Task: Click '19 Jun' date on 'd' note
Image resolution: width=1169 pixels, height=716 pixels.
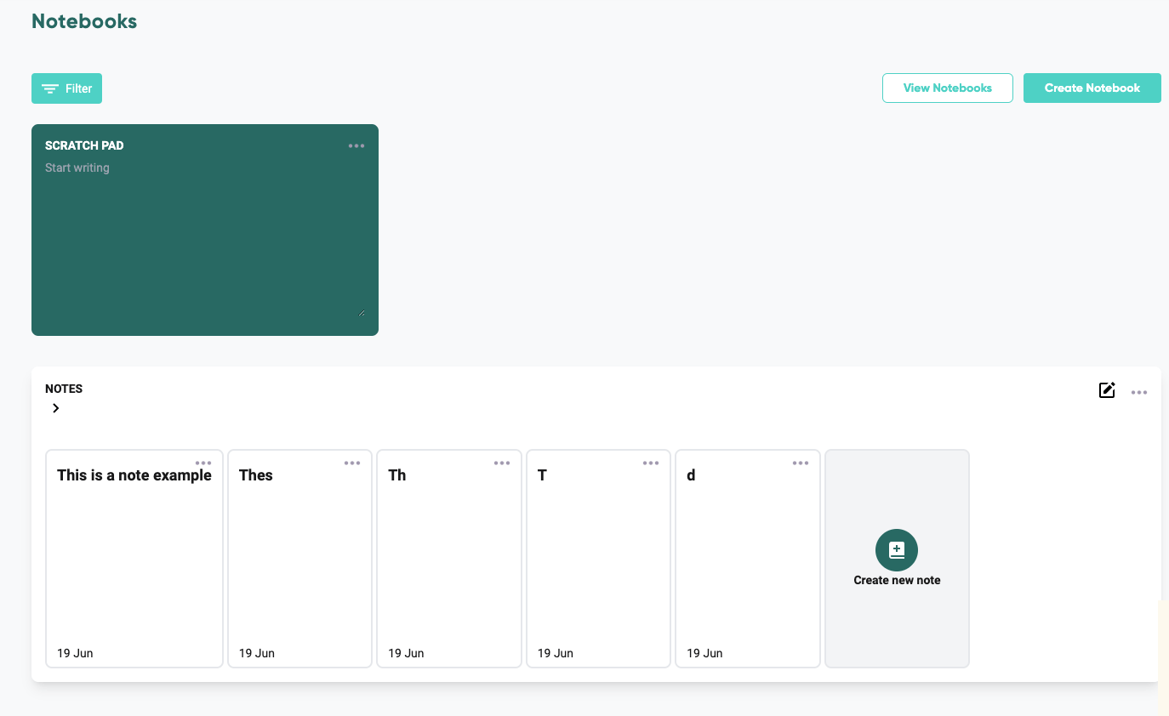Action: click(704, 653)
